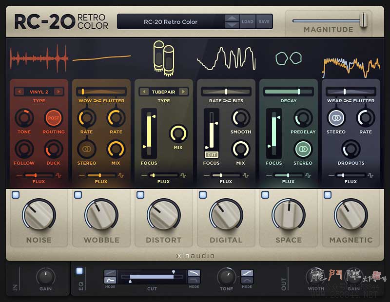Click the Magnetic DROPOUTS knob
The height and width of the screenshot is (302, 390).
pyautogui.click(x=351, y=149)
